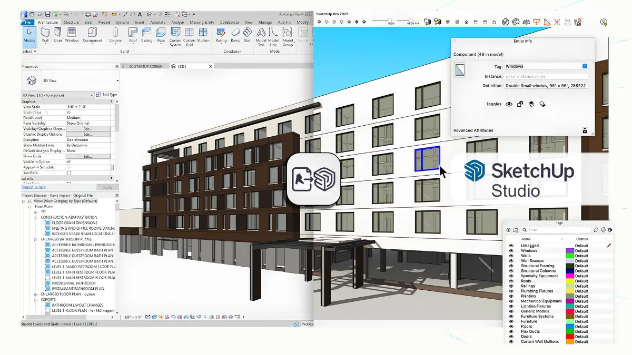
Task: Choose the Window tool in Revit ribbon
Action: [72, 35]
